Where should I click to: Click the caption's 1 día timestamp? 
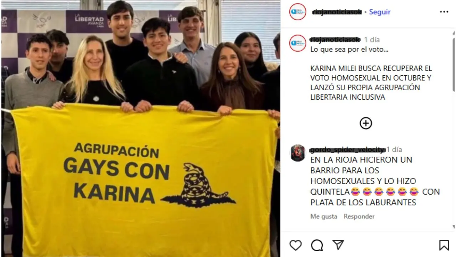pos(372,40)
